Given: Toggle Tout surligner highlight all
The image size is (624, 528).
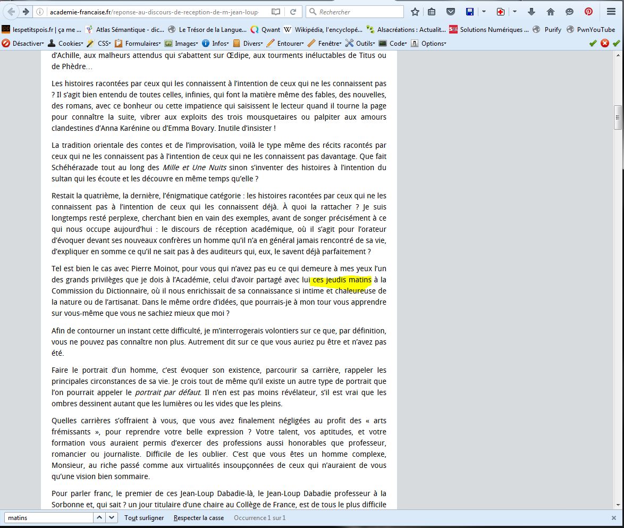Looking at the screenshot, I should (144, 518).
